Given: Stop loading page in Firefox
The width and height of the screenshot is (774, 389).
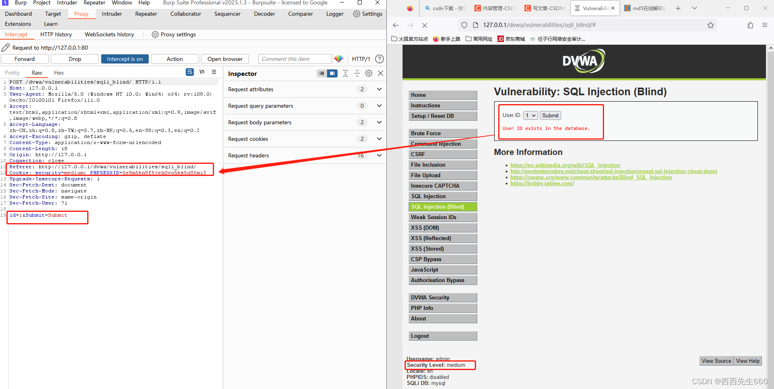Looking at the screenshot, I should click(x=425, y=25).
